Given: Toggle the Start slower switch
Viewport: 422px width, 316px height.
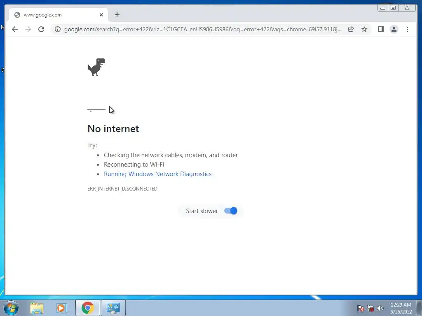Looking at the screenshot, I should click(x=231, y=211).
